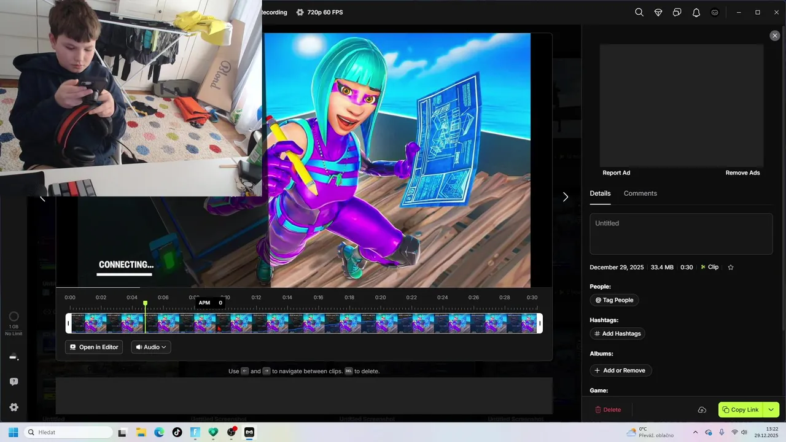
Task: Click the microphone tray icon
Action: (x=722, y=432)
